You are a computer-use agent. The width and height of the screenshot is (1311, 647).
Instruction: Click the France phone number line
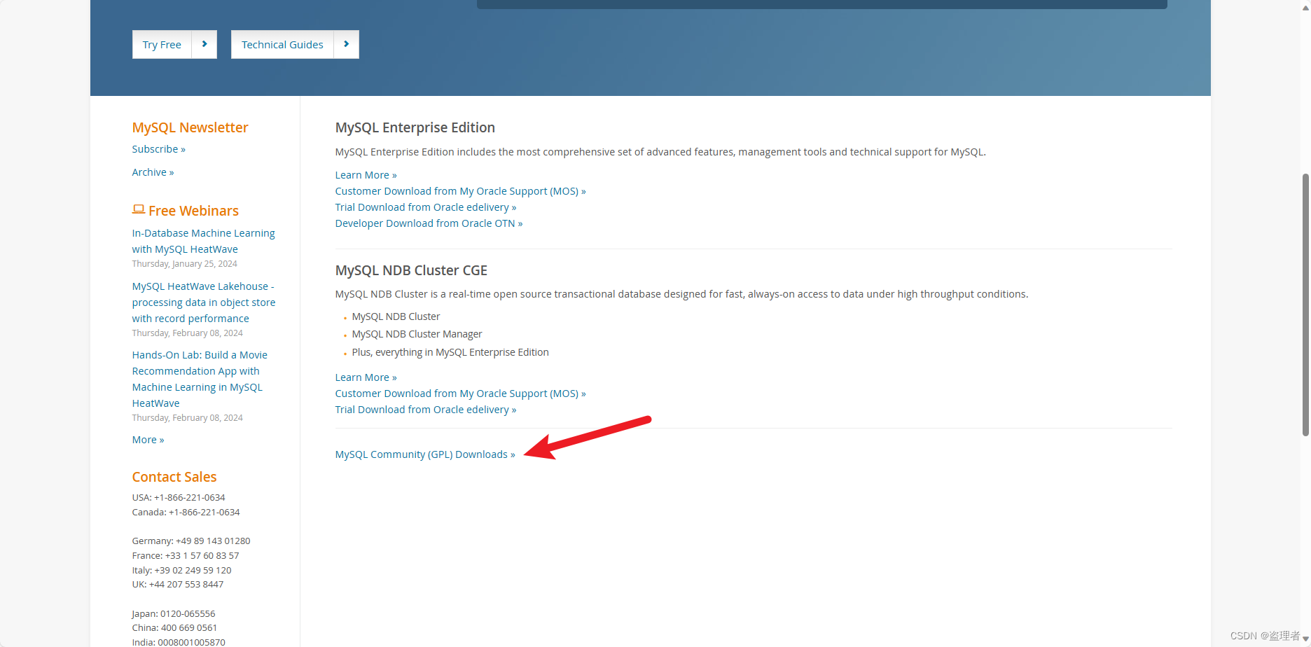pyautogui.click(x=185, y=556)
